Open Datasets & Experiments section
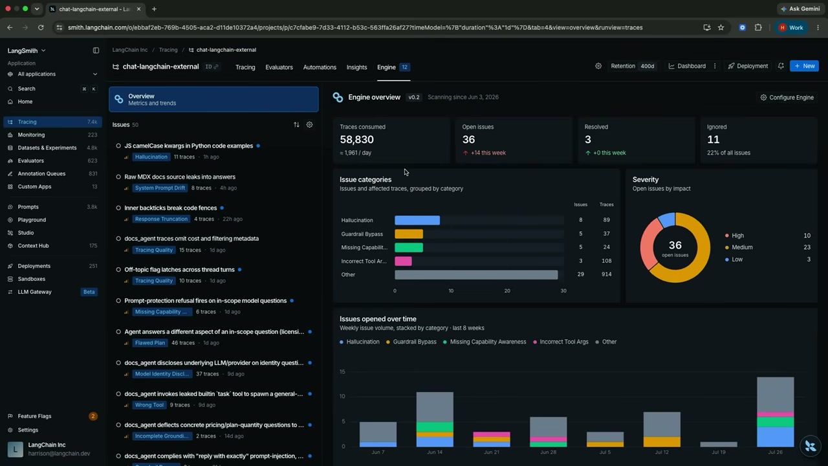Screen dimensions: 828x466 (x=52, y=148)
